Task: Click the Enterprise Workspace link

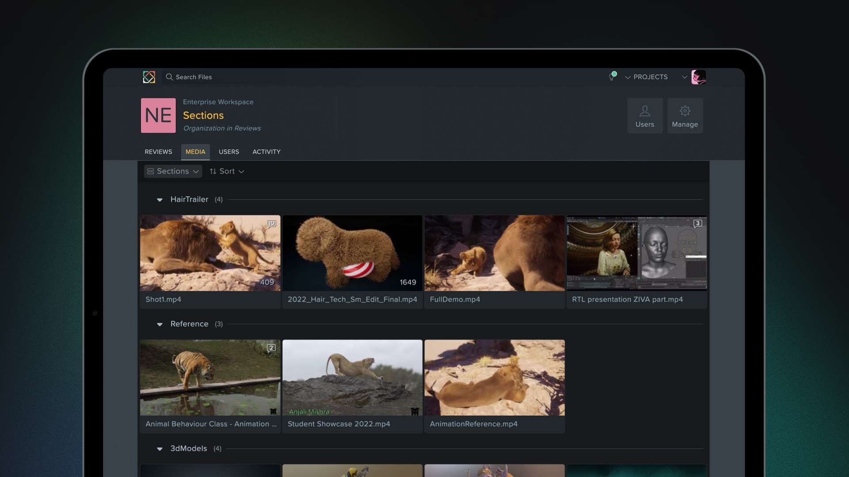Action: pos(218,102)
